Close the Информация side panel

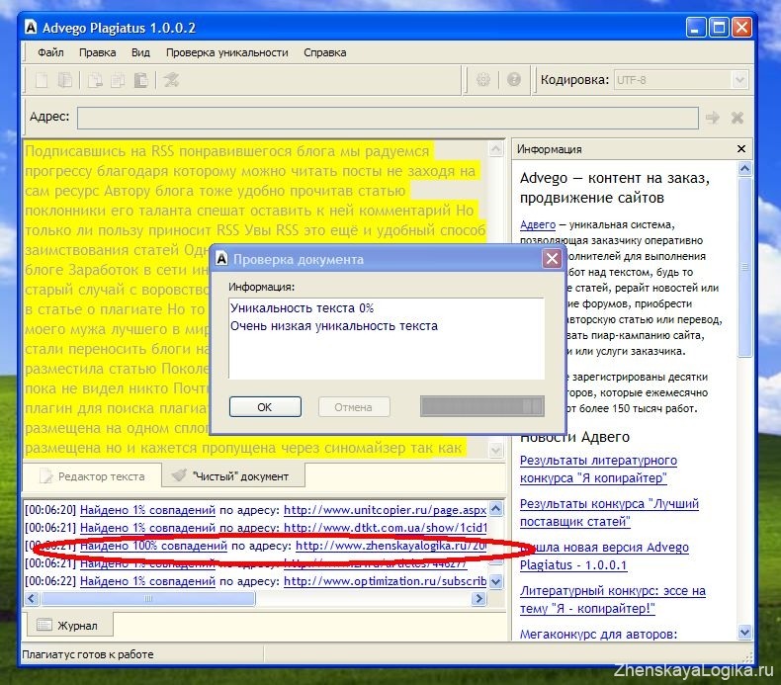pyautogui.click(x=741, y=149)
